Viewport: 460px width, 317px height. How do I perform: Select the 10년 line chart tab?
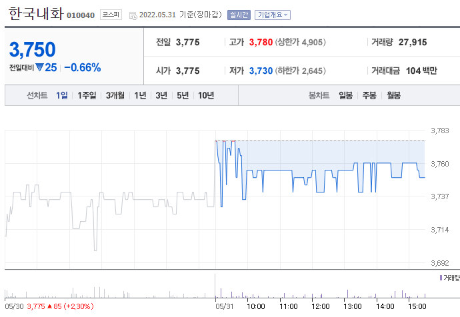pos(206,95)
